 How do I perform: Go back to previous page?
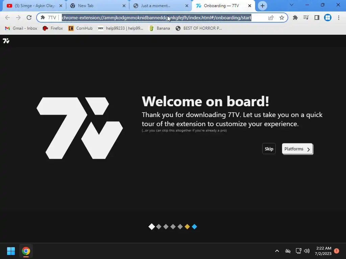pos(7,18)
